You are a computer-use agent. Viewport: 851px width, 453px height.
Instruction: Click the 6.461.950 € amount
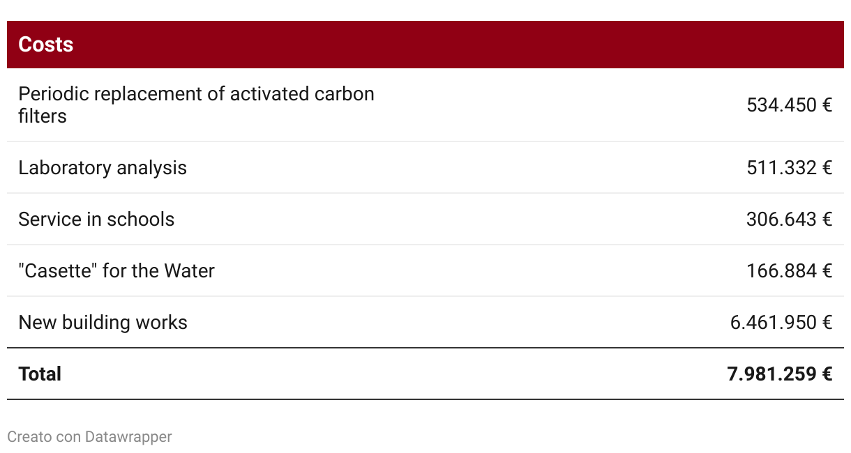(781, 323)
